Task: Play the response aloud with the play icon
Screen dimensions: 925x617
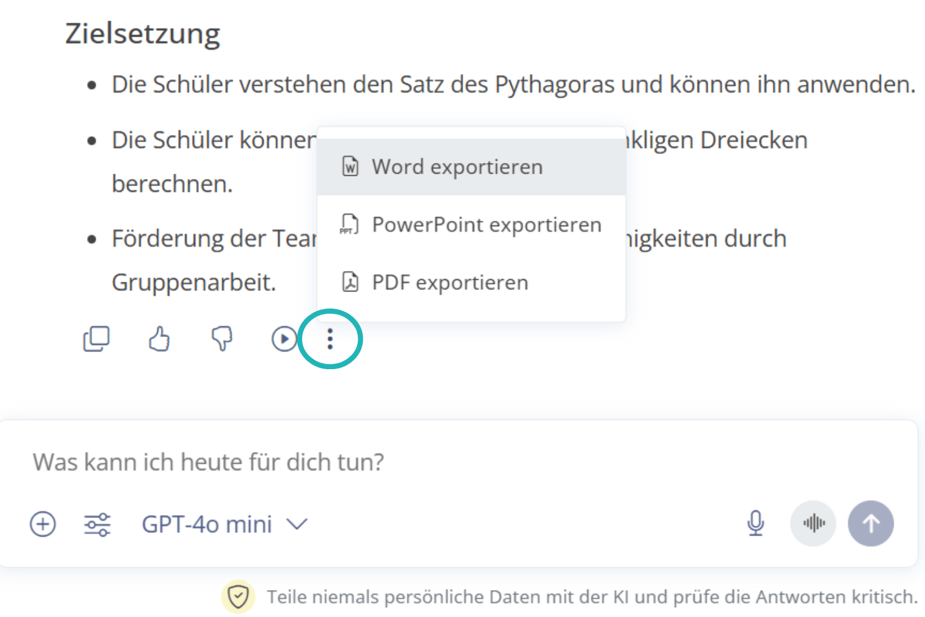Action: pyautogui.click(x=284, y=339)
